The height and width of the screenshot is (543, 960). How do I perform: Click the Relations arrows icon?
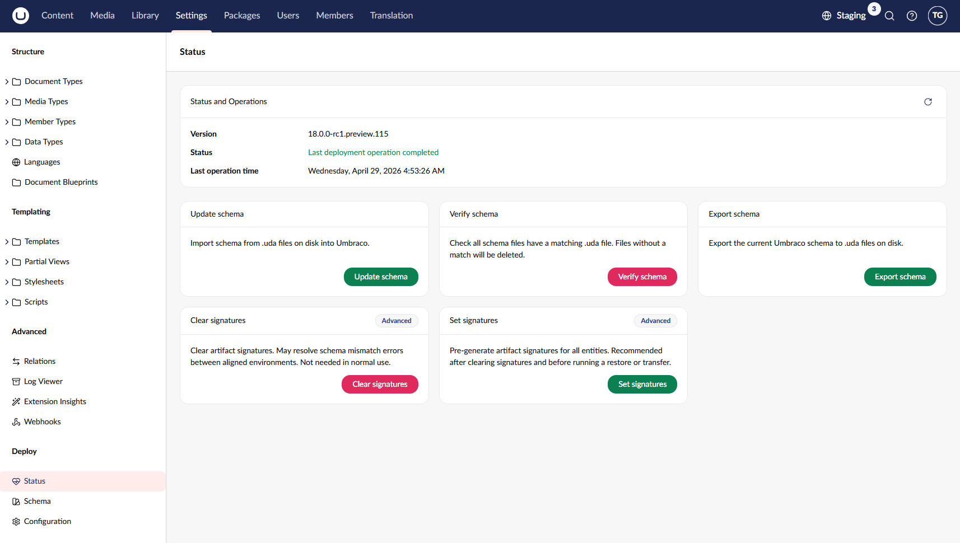tap(16, 362)
